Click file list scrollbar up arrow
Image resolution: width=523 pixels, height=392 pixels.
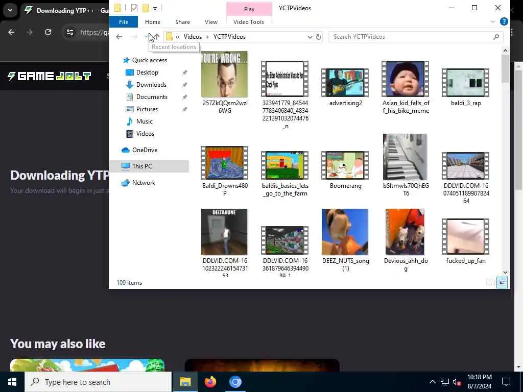point(505,51)
